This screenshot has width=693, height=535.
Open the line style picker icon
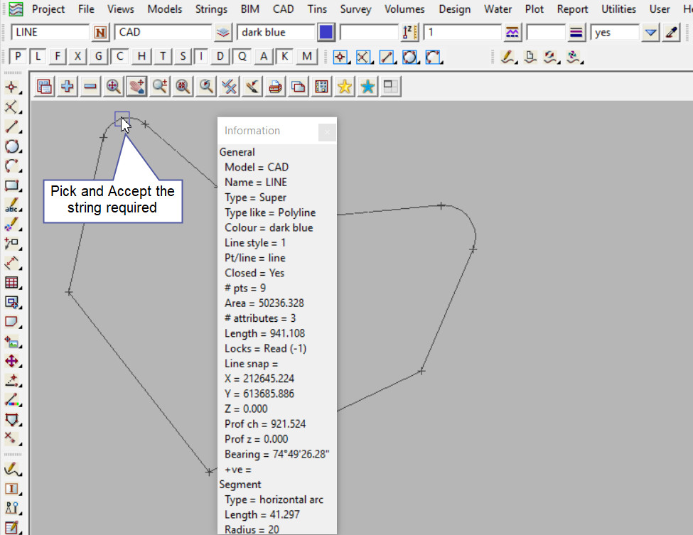click(x=512, y=33)
